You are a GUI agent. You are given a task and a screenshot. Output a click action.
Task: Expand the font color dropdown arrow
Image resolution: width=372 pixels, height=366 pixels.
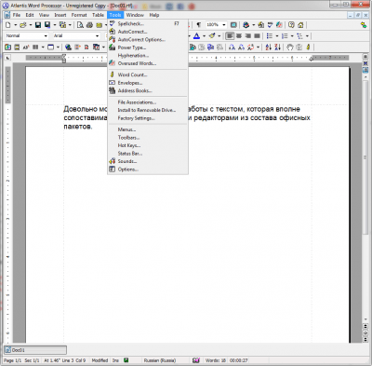204,36
